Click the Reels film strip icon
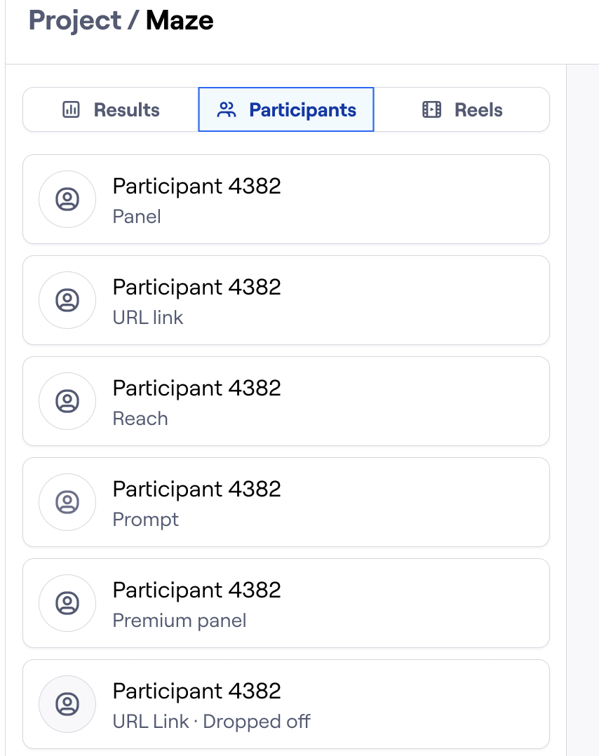Screen dimensions: 599x756 (431, 110)
